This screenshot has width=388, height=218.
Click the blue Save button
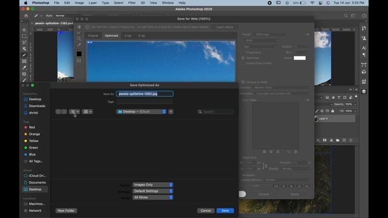(x=225, y=211)
